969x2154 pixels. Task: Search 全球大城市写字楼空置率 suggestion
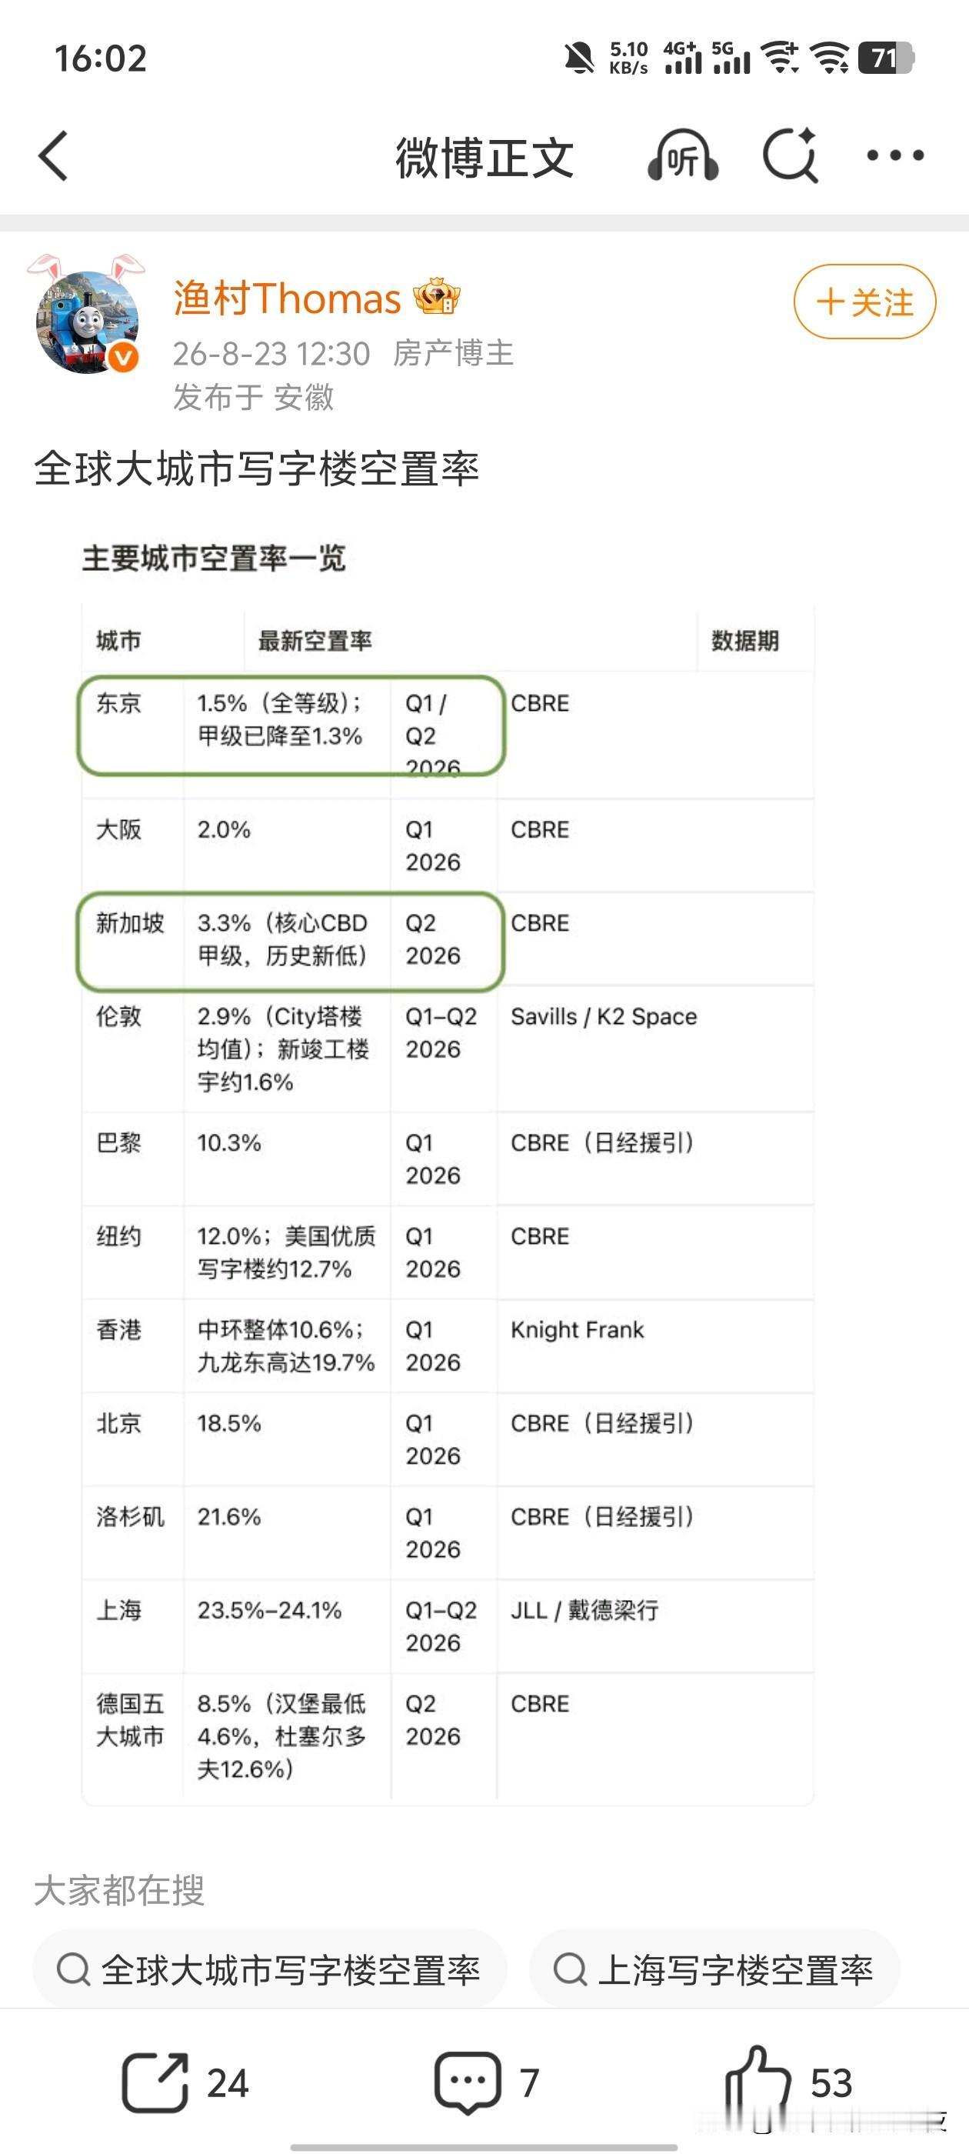click(x=269, y=1969)
